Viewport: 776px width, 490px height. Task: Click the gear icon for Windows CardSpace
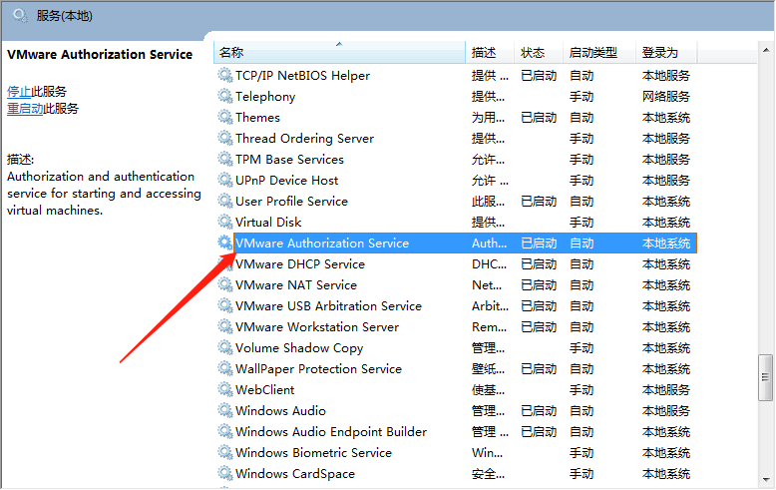tap(225, 473)
